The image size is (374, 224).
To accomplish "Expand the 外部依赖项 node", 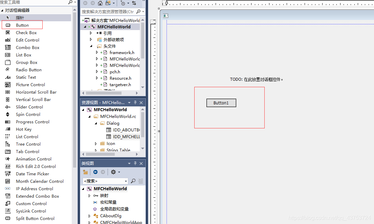I will point(91,40).
